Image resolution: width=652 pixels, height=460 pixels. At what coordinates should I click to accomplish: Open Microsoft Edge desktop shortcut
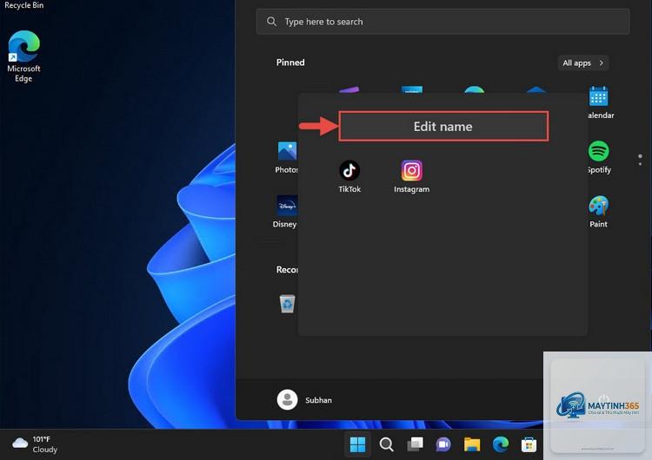(23, 56)
